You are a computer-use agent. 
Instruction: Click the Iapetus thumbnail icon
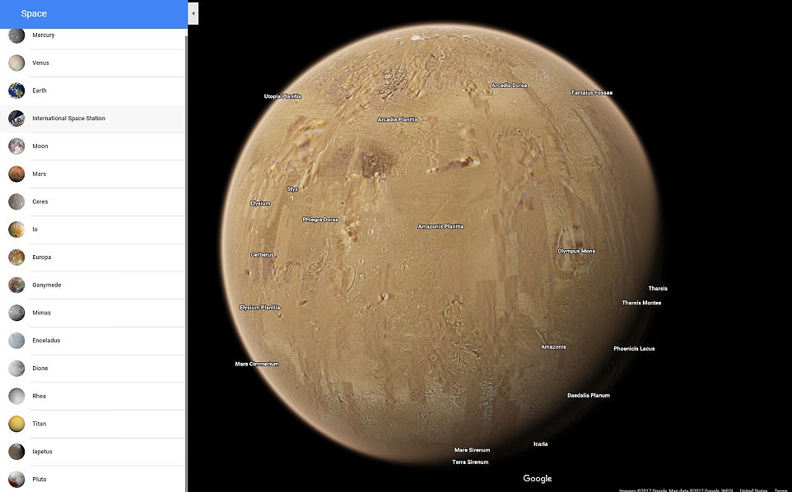[x=16, y=452]
